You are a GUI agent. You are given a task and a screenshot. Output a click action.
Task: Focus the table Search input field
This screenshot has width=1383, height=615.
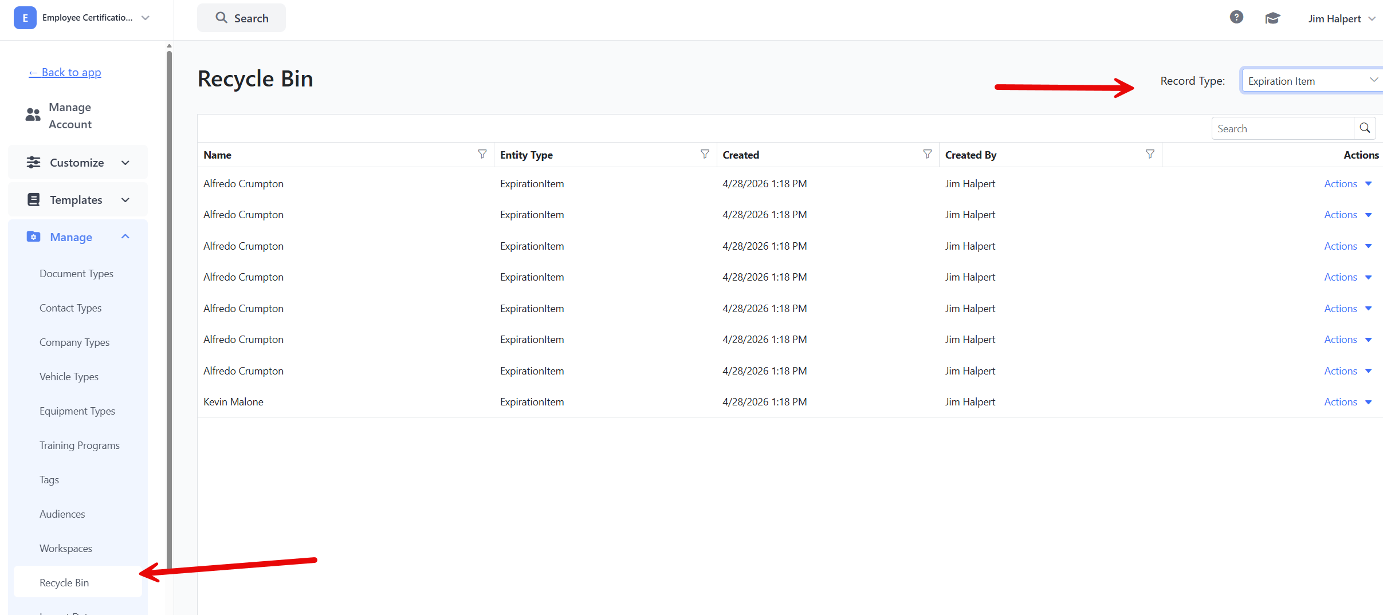tap(1282, 128)
